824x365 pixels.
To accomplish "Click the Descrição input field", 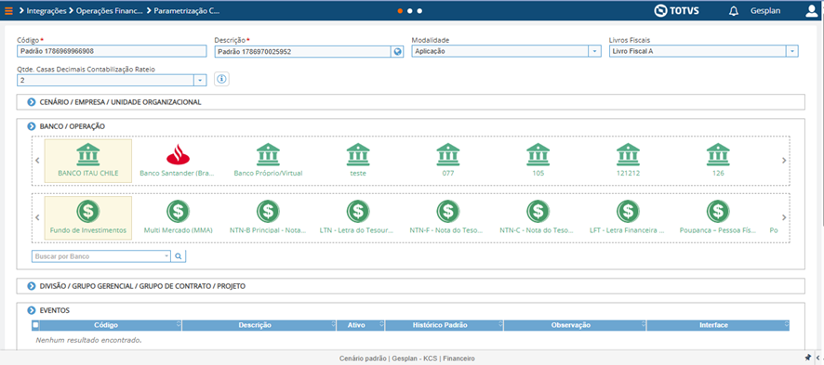I will [302, 51].
